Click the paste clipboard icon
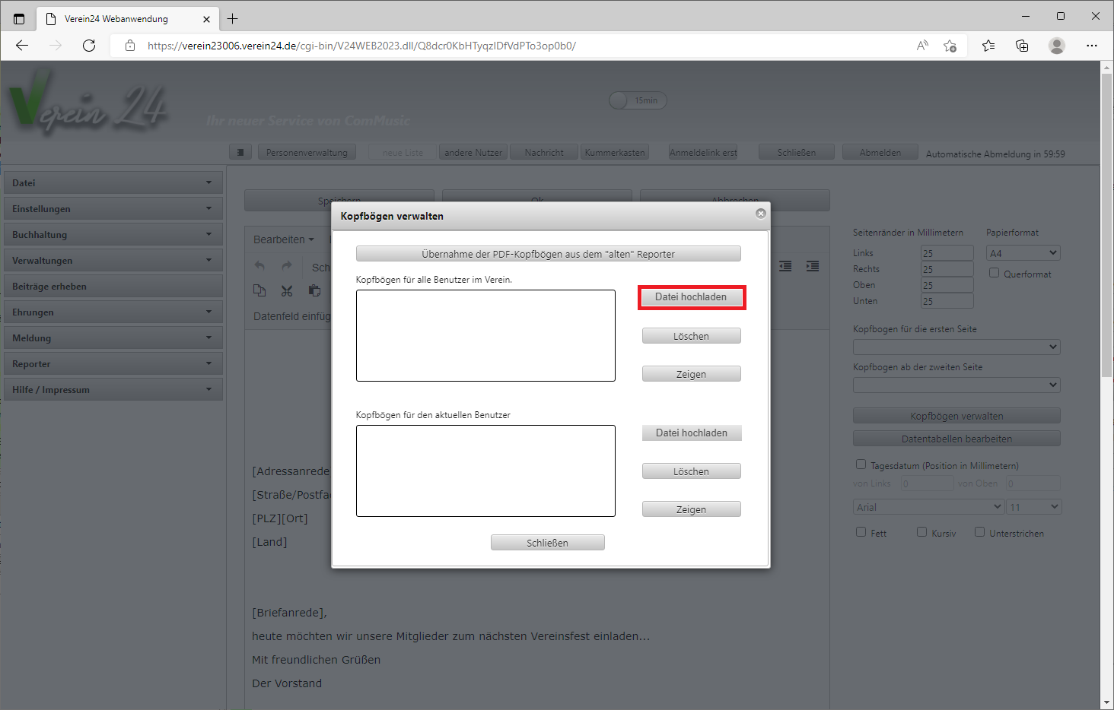The height and width of the screenshot is (710, 1114). point(314,290)
